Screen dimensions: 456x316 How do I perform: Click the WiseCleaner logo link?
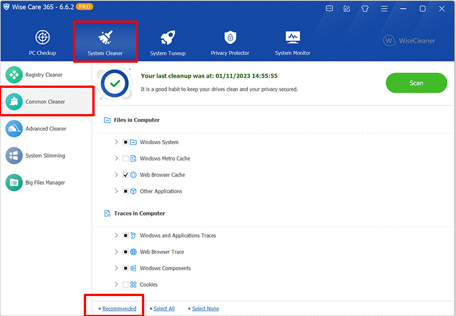[409, 40]
